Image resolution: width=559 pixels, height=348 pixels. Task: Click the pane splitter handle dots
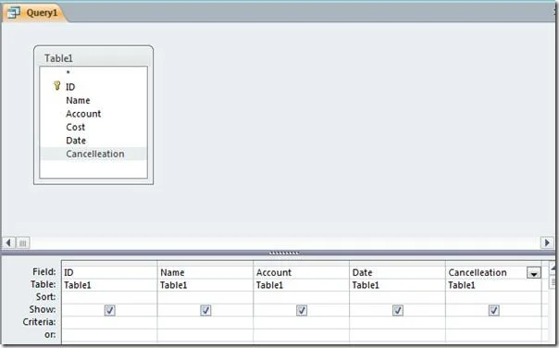[284, 254]
